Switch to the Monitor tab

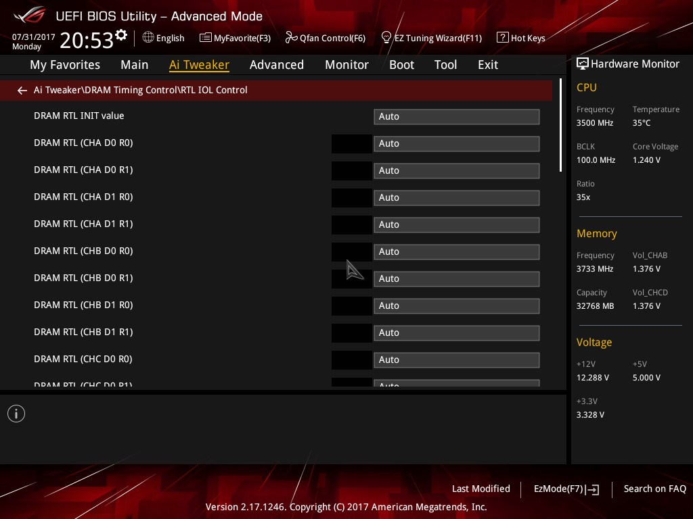click(x=347, y=65)
